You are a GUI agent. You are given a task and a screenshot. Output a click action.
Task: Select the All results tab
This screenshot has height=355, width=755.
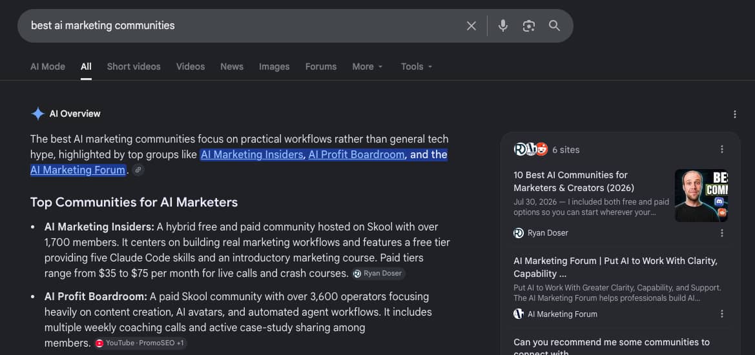coord(86,66)
